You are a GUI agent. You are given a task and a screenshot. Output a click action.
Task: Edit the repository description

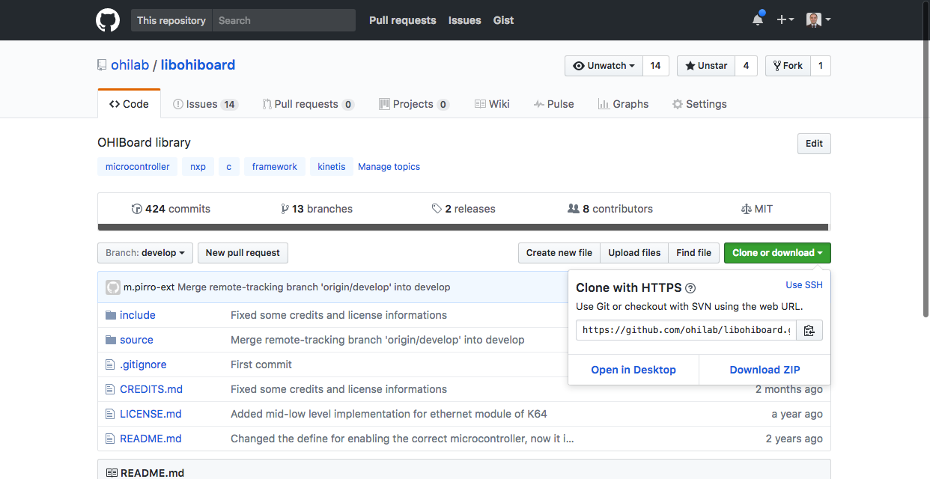814,144
